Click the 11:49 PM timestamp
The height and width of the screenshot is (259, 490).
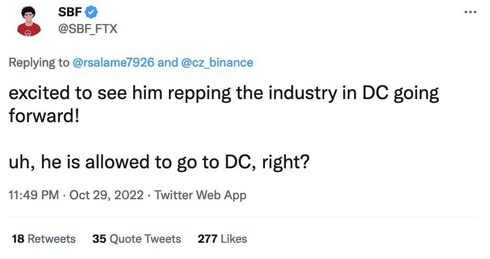pyautogui.click(x=34, y=196)
